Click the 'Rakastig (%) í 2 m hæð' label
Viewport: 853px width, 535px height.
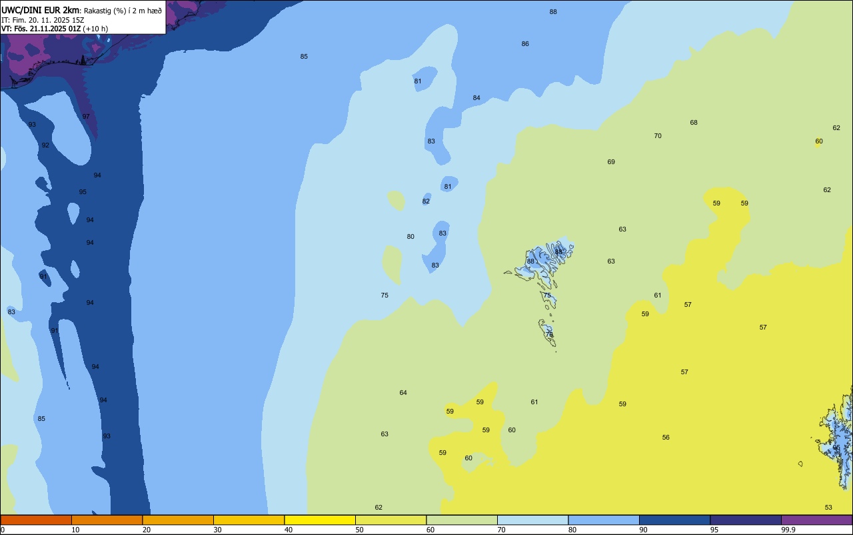click(x=123, y=11)
